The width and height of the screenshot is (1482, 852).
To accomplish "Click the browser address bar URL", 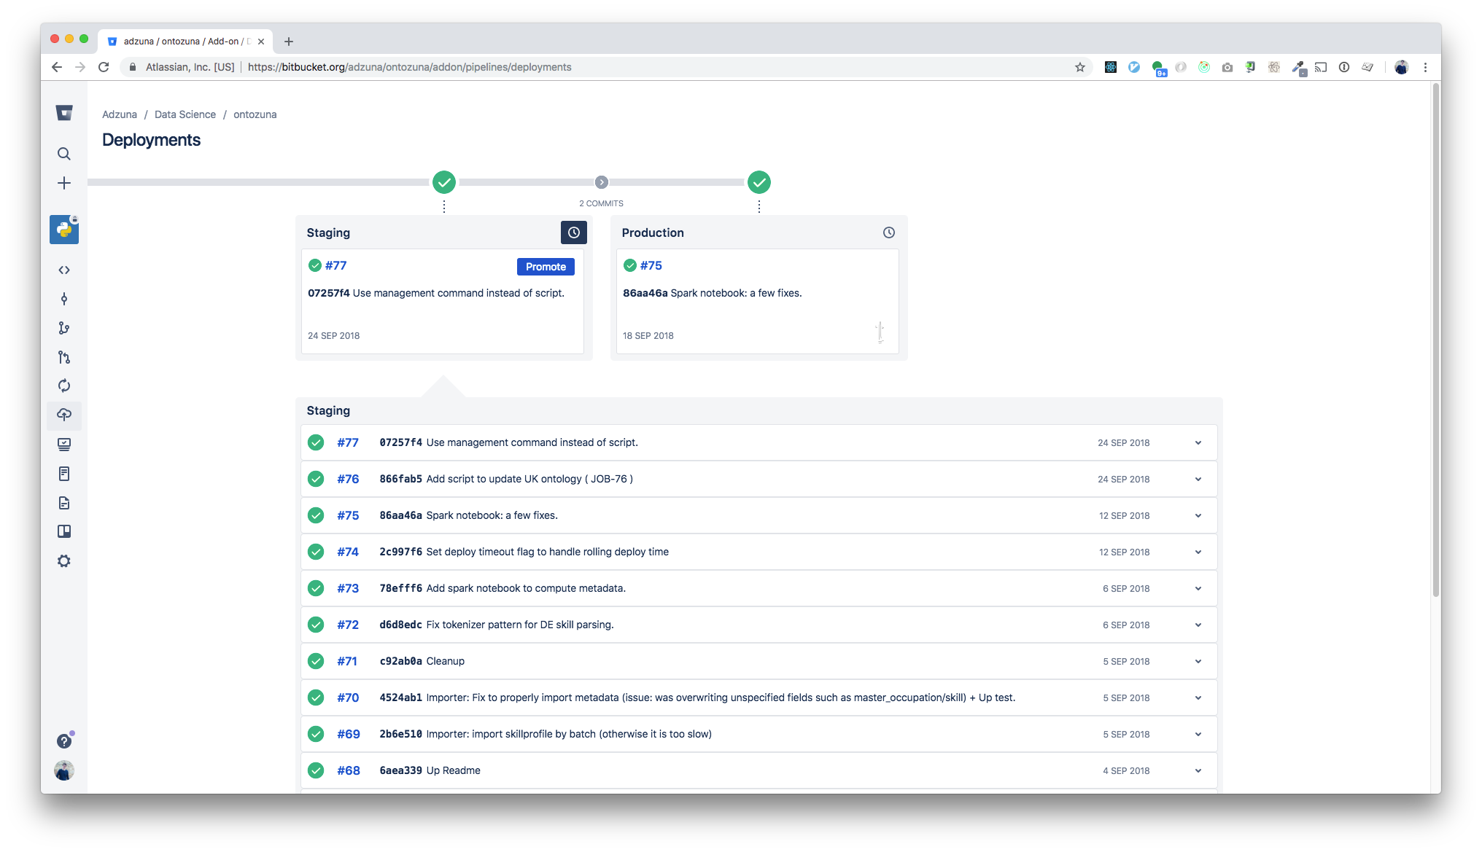I will pos(409,67).
